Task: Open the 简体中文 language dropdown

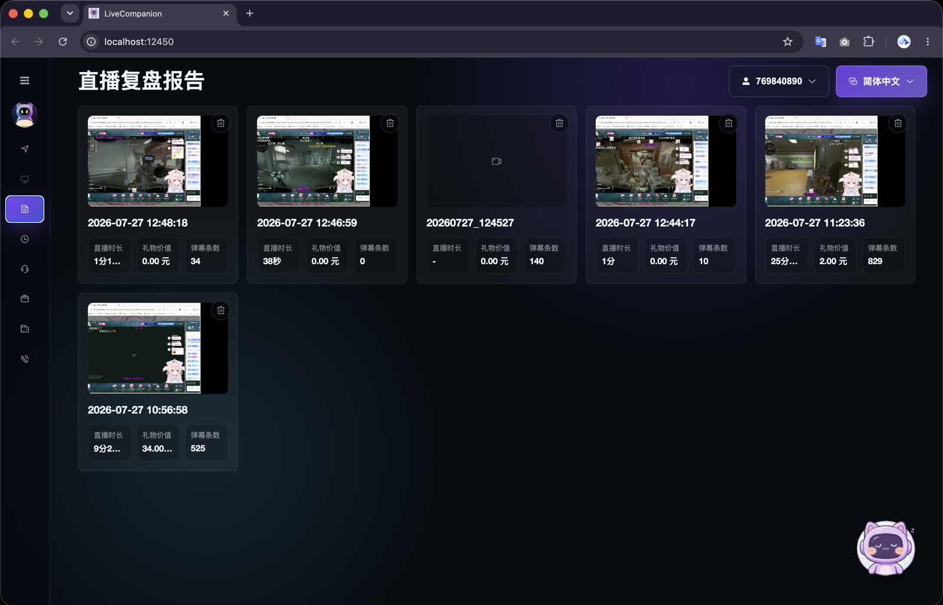Action: click(x=881, y=81)
